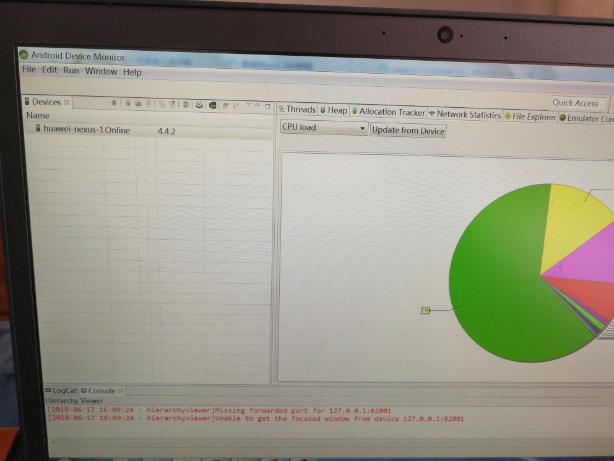Close the Console tab via its X

[121, 390]
